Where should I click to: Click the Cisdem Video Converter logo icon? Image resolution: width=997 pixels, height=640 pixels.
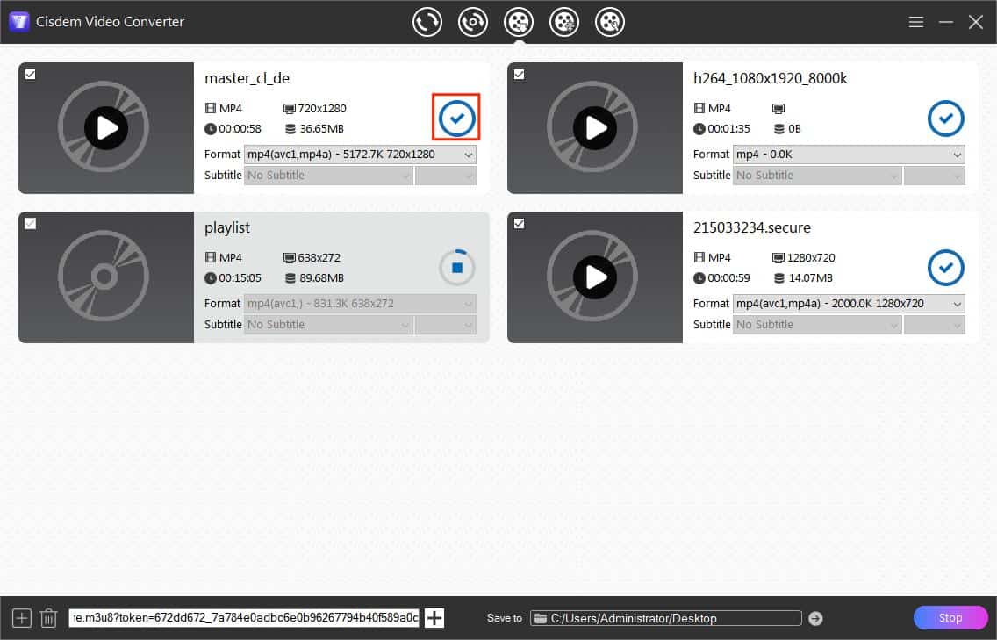19,22
